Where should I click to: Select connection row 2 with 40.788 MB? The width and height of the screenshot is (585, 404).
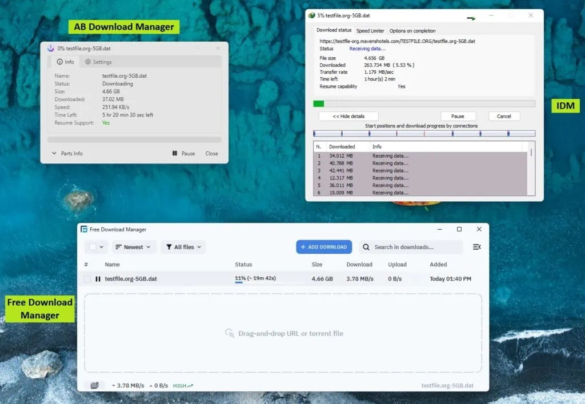pos(420,163)
